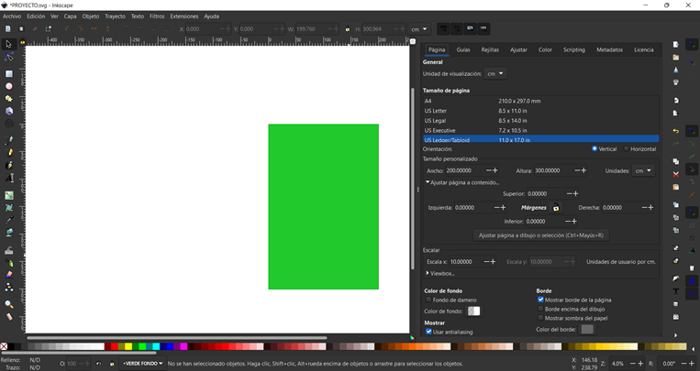
Task: Click the Ancho width input field
Action: click(x=465, y=170)
